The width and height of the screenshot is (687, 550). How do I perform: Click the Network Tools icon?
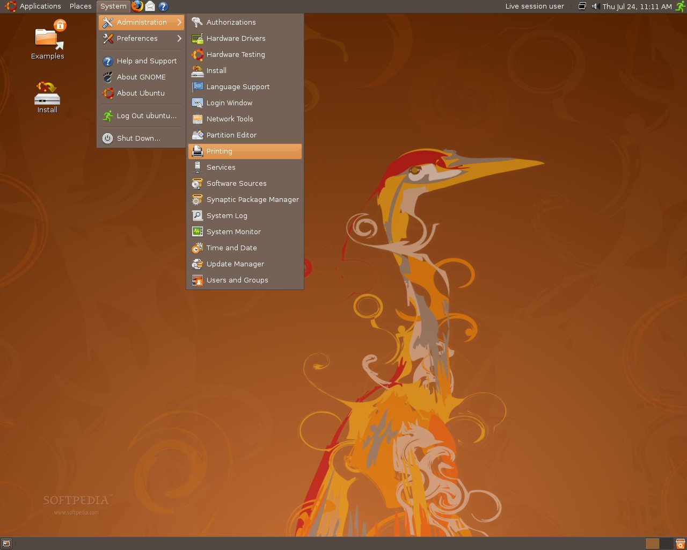coord(197,119)
